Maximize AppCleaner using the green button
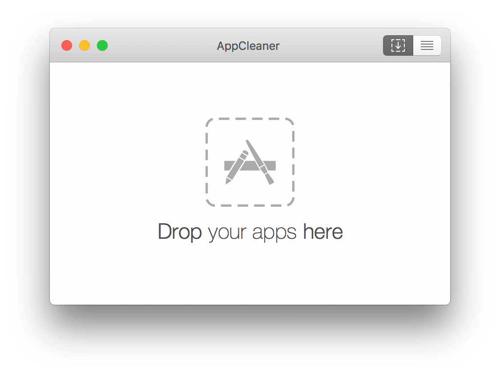The width and height of the screenshot is (500, 376). (x=102, y=45)
